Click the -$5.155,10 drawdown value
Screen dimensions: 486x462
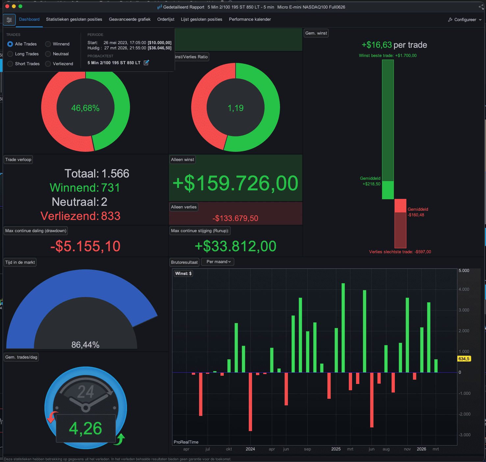pos(85,246)
